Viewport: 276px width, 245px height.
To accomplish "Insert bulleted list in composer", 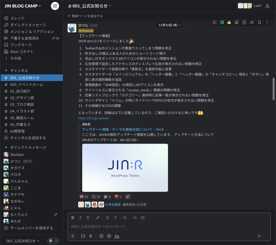I will point(115,218).
